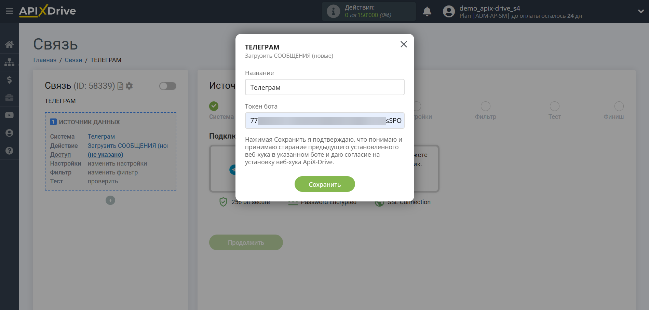Open connection settings via the gear icon
Image resolution: width=649 pixels, height=310 pixels.
point(129,86)
